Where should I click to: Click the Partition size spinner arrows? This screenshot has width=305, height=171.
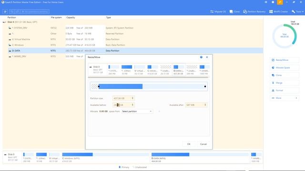pyautogui.click(x=132, y=98)
